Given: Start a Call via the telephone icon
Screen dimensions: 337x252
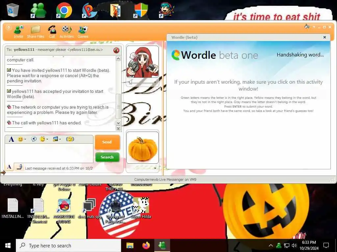Looking at the screenshot, I should (x=52, y=32).
